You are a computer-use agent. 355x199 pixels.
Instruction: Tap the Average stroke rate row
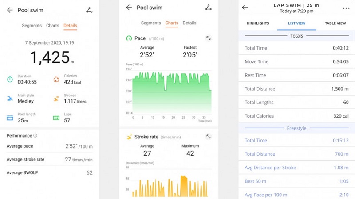(50, 159)
